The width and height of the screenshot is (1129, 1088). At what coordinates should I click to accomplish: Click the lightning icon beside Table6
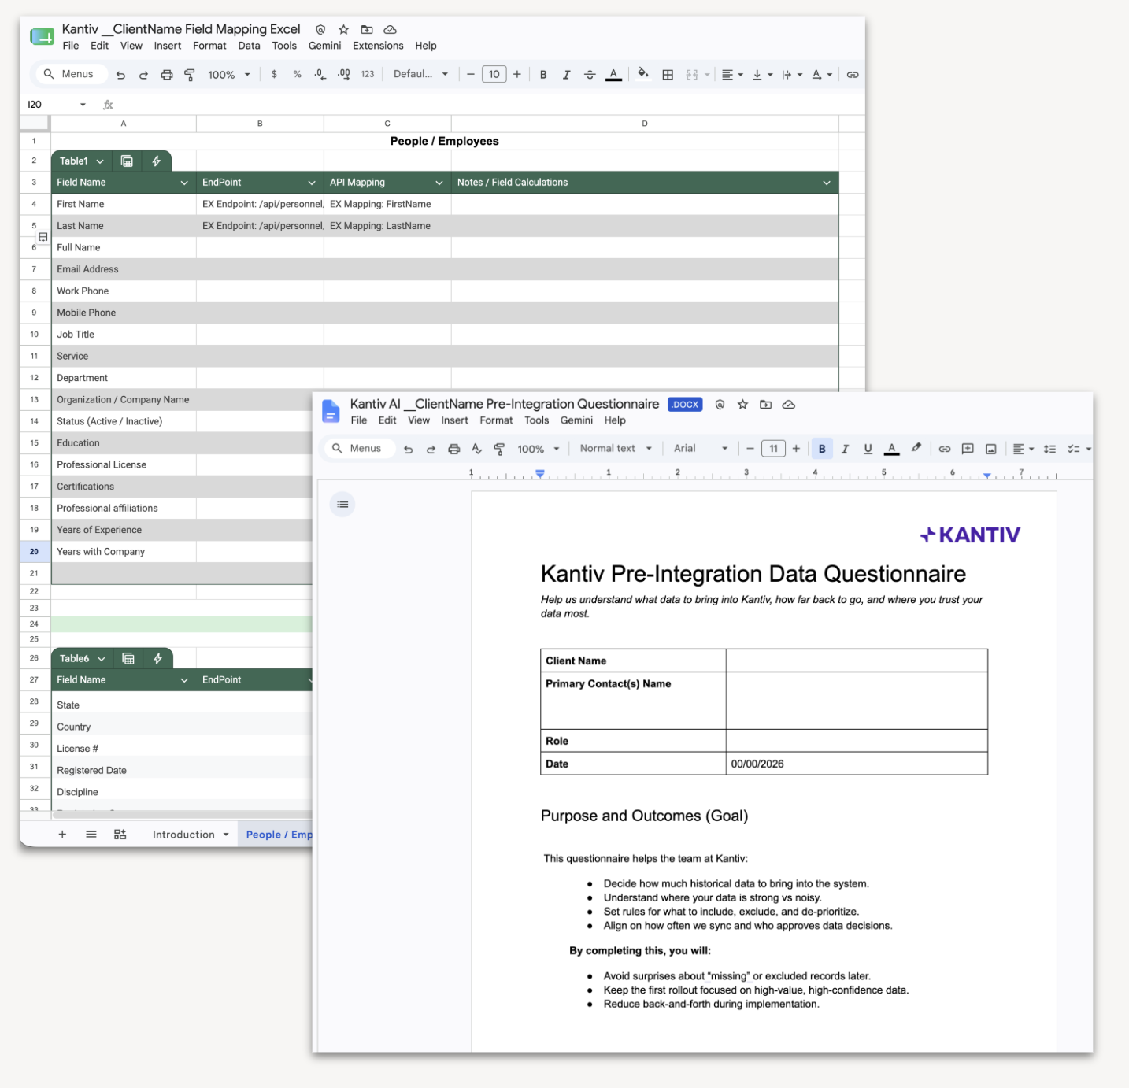pyautogui.click(x=157, y=659)
